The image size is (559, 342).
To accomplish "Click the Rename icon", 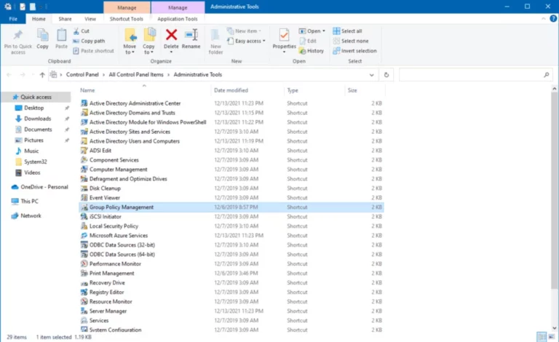I will (191, 34).
